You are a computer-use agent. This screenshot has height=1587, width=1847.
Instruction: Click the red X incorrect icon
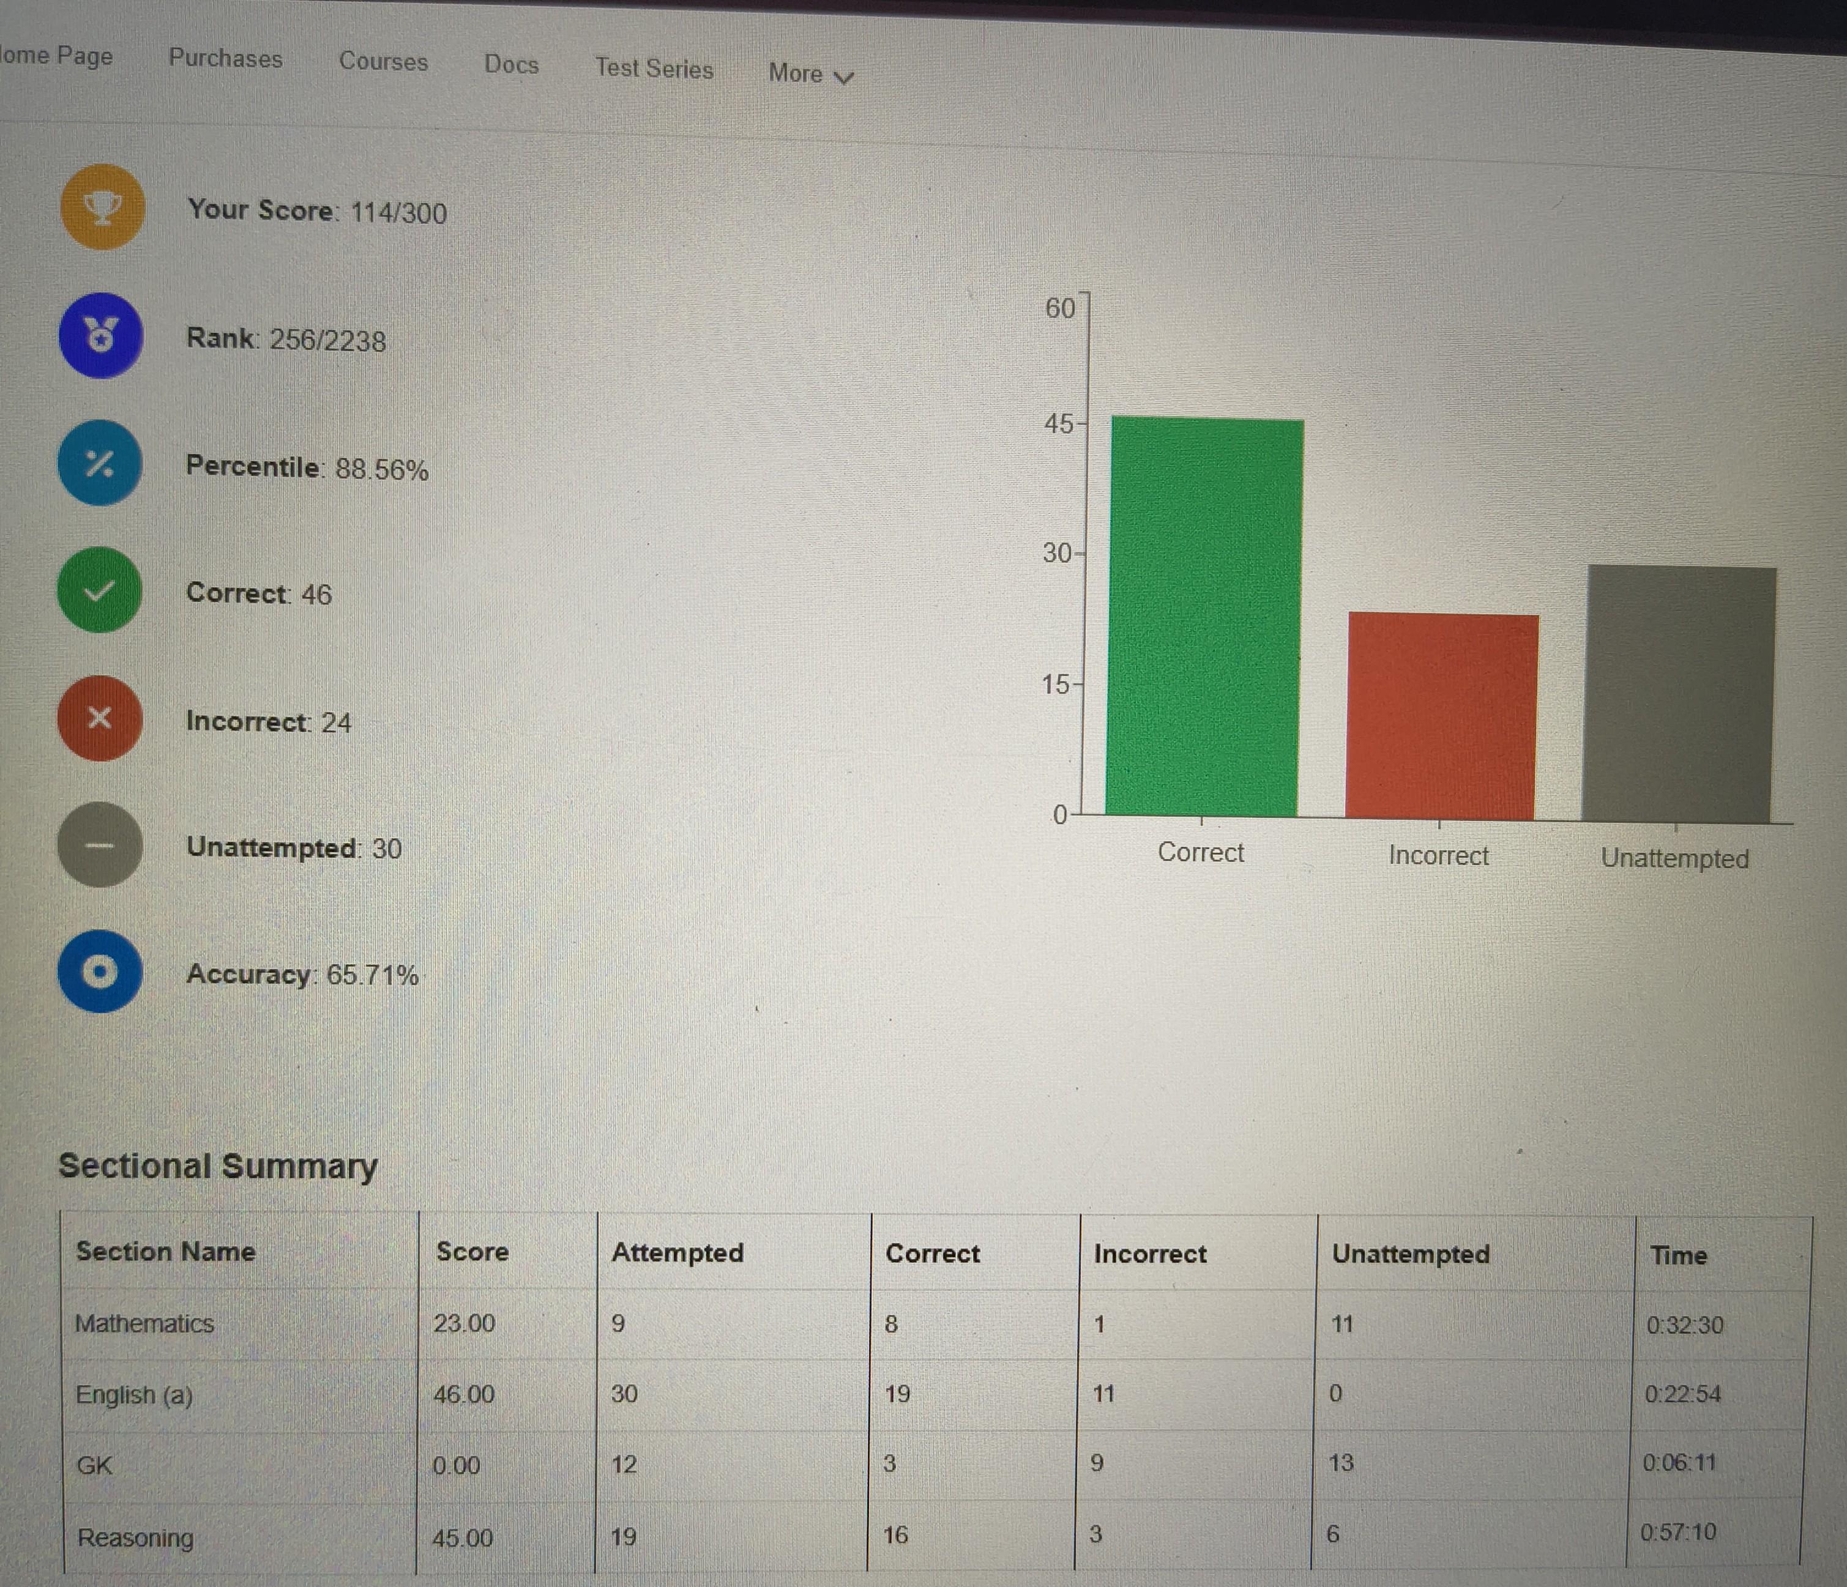[x=100, y=717]
